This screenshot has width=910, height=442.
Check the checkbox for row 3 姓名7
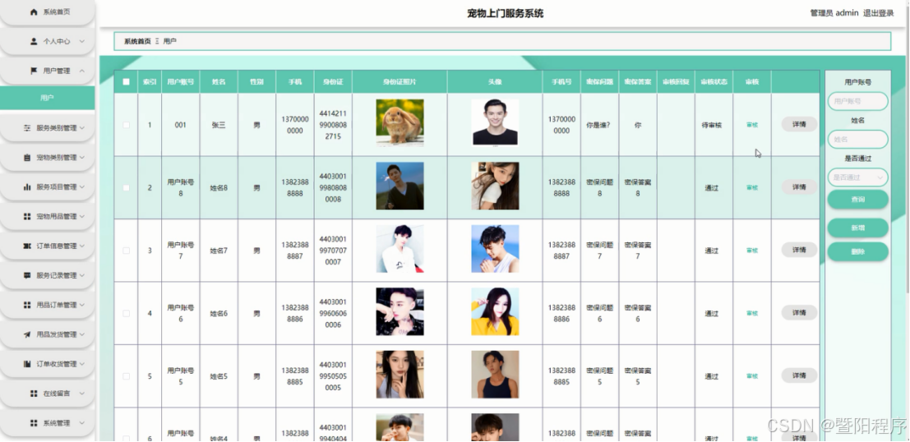(x=126, y=251)
